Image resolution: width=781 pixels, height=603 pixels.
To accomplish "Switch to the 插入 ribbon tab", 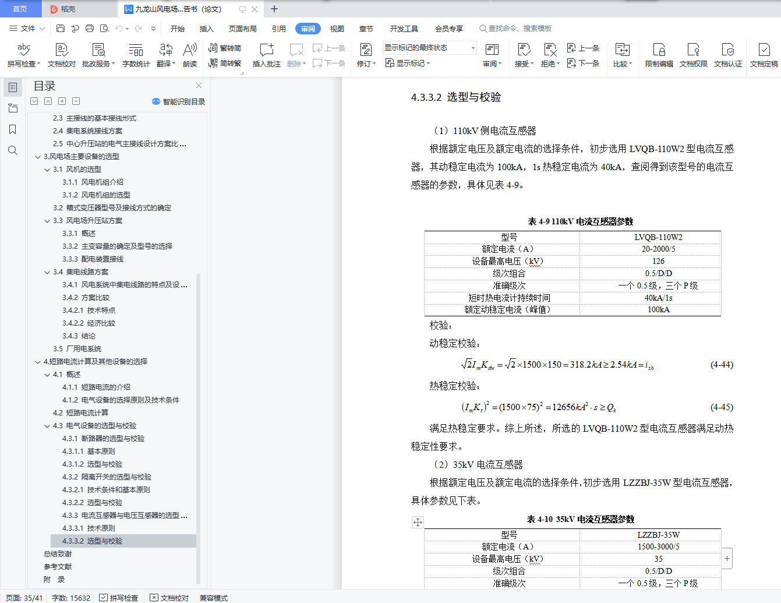I will 207,29.
